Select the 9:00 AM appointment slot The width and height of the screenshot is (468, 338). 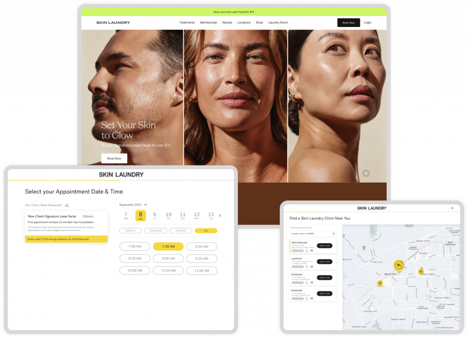click(x=168, y=258)
